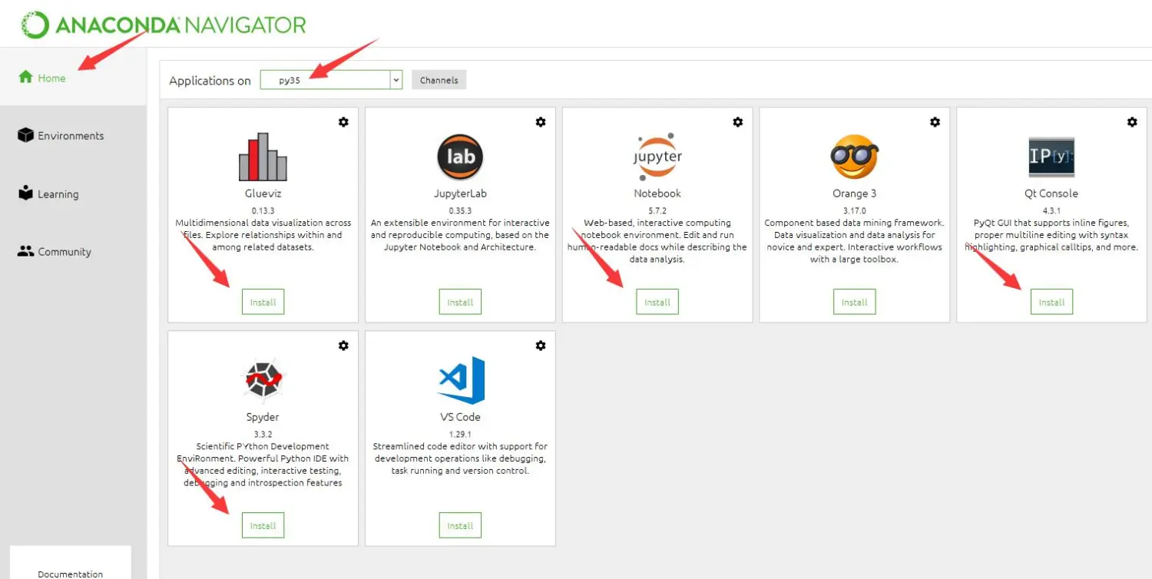Click the Glueviz bar chart icon
1152x579 pixels.
263,157
